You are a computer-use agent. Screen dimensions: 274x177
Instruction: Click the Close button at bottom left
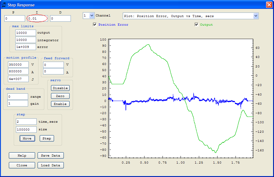(22, 165)
